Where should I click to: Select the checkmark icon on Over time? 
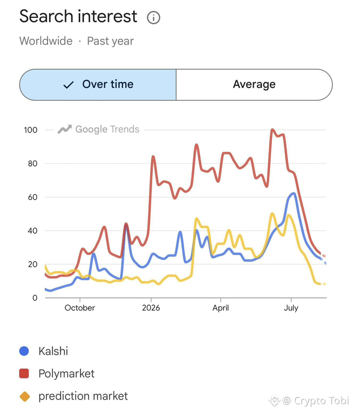(x=68, y=84)
